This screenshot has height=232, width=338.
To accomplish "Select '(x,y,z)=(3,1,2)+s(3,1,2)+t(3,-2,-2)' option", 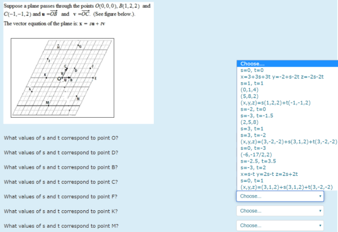I will (287, 187).
